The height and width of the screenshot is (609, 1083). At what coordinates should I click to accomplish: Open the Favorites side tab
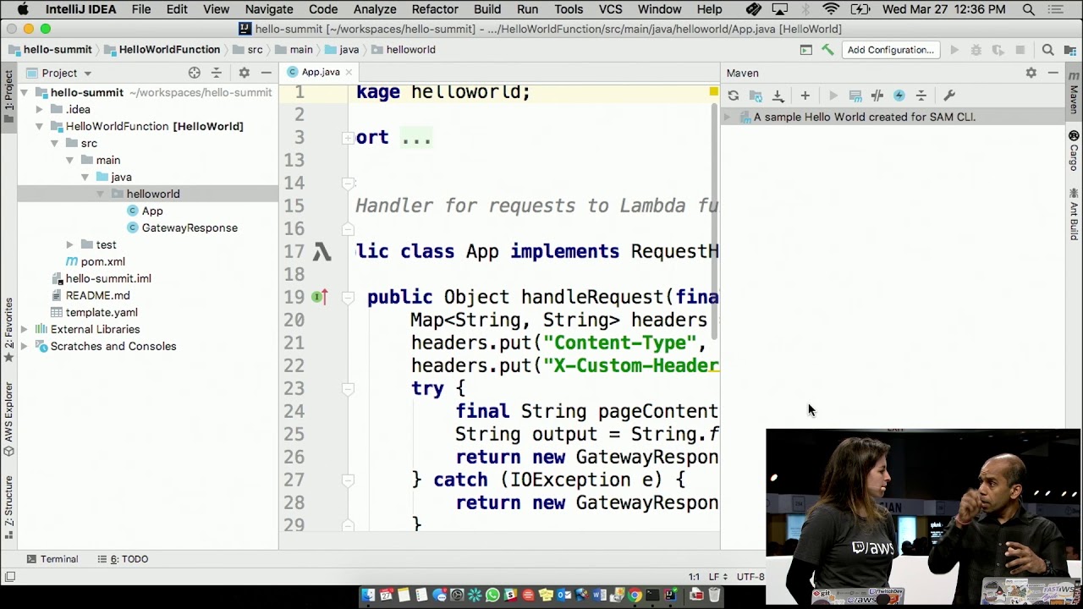click(x=8, y=329)
